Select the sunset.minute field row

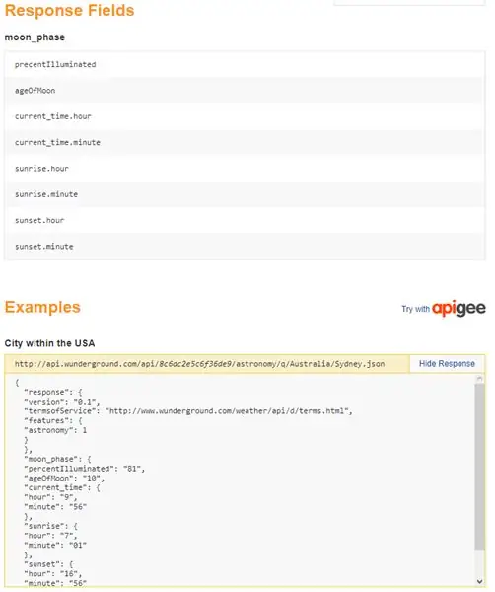pyautogui.click(x=245, y=246)
